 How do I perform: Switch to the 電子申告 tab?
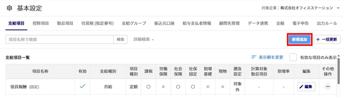tap(300, 23)
